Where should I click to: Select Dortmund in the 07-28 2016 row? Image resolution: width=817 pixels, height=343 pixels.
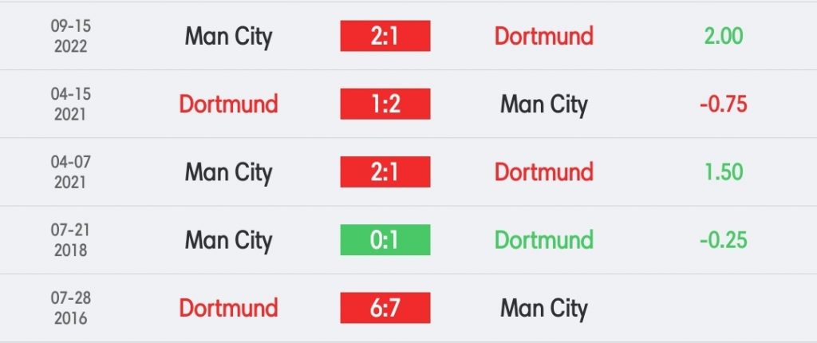(229, 308)
